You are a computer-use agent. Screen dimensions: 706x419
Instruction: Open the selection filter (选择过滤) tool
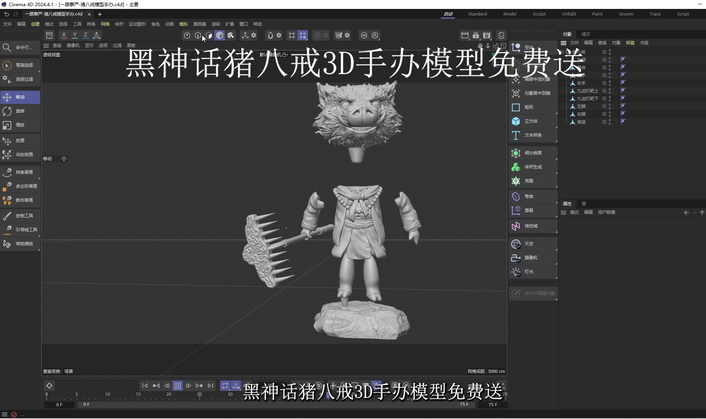[20, 79]
